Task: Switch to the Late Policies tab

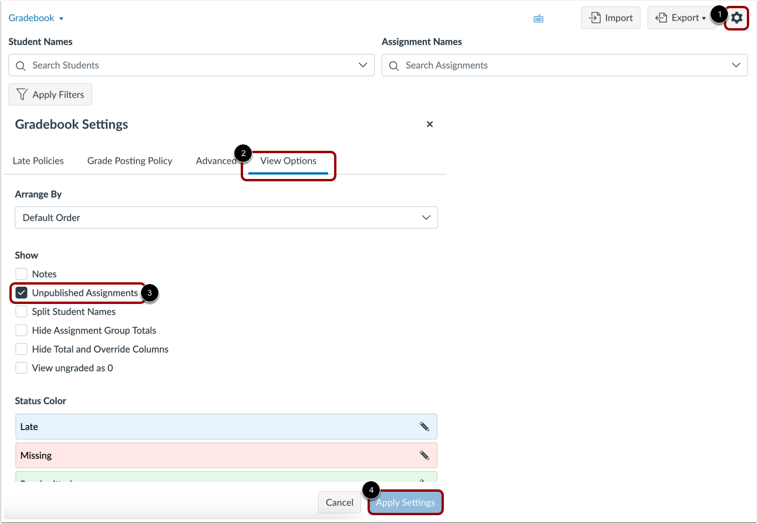Action: [x=38, y=160]
